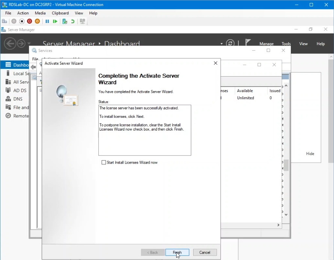Pause the virtual machine
The image size is (334, 260).
47,21
